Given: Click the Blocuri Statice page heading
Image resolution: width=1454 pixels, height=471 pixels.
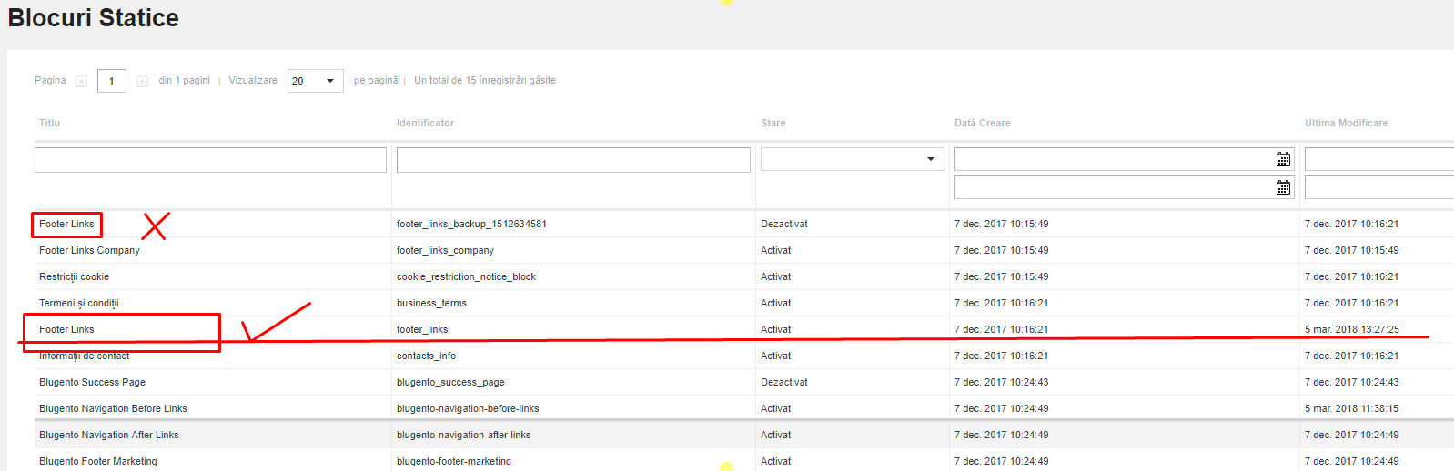Looking at the screenshot, I should [94, 17].
